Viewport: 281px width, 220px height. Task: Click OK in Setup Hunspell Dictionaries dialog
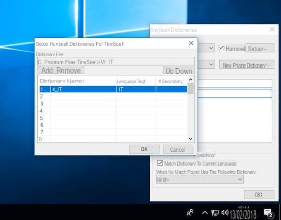pyautogui.click(x=144, y=149)
